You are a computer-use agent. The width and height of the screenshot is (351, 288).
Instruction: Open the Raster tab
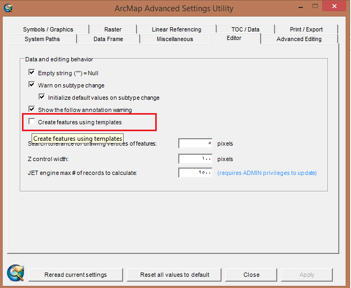(x=113, y=29)
